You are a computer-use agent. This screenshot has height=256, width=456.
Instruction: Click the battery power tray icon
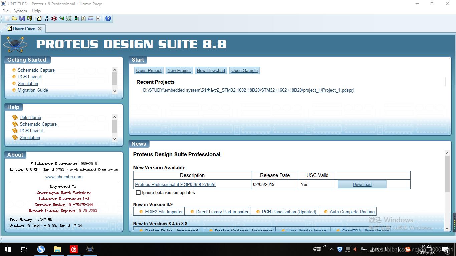(x=364, y=249)
